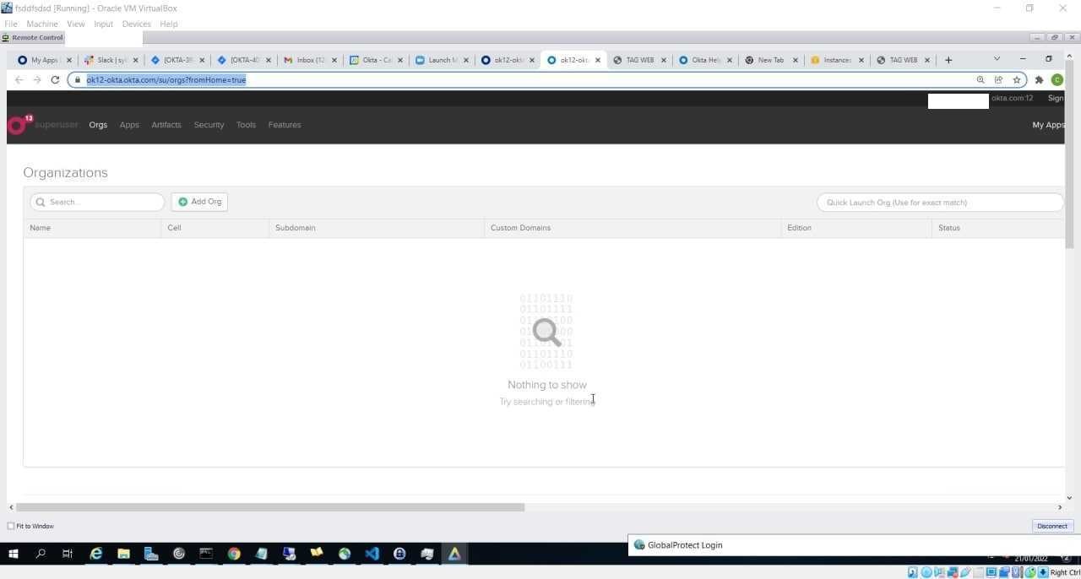Image resolution: width=1081 pixels, height=579 pixels.
Task: Bookmark the page with the star icon
Action: 1018,79
